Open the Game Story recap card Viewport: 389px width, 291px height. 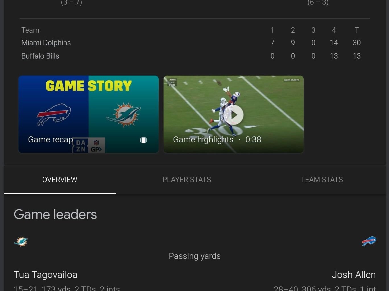[x=88, y=114]
